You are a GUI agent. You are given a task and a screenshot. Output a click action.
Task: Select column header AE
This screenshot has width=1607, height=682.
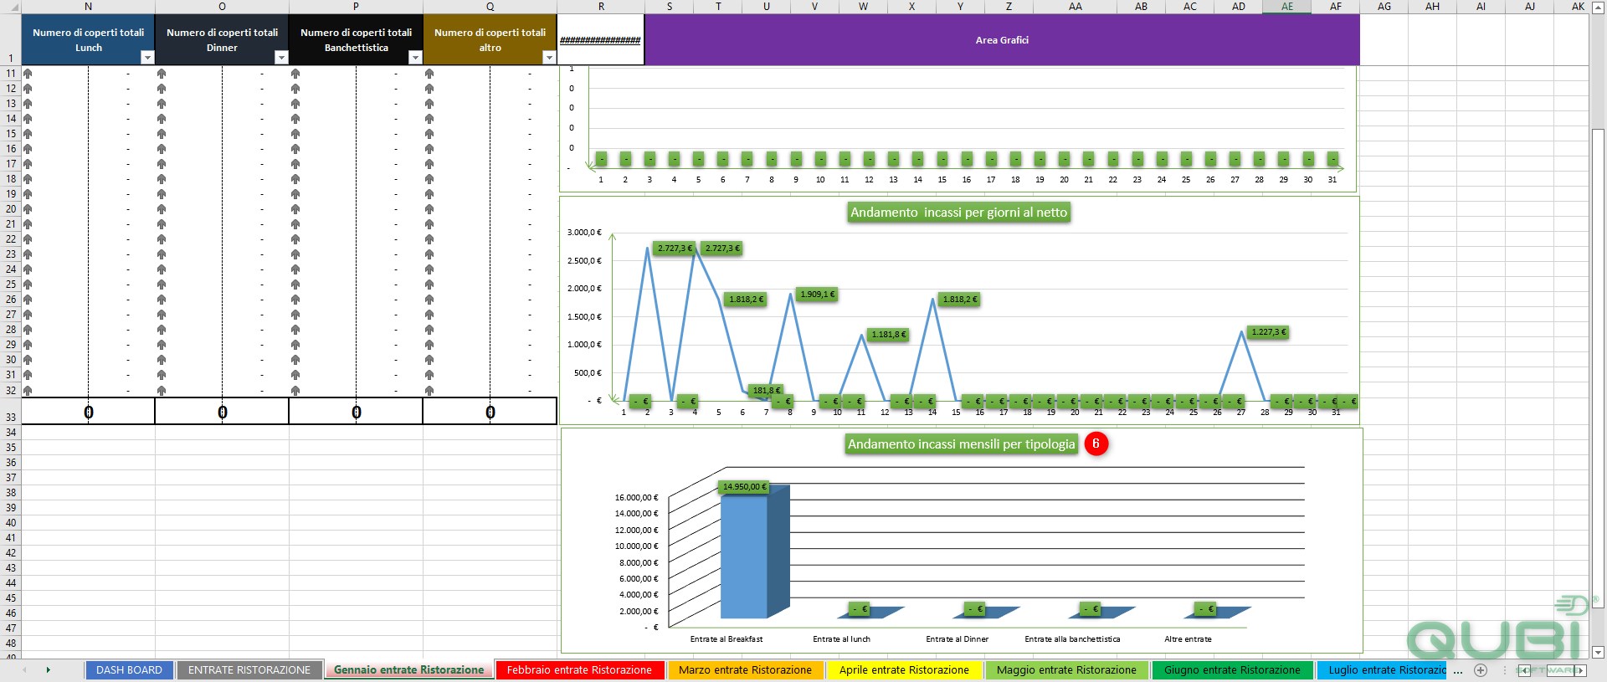tap(1287, 7)
